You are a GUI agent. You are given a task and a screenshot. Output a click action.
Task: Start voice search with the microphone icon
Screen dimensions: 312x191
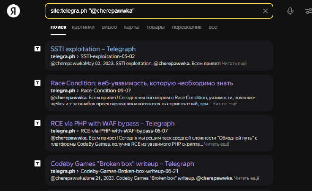[290, 11]
